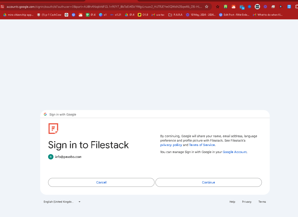Open the Help link in footer
This screenshot has height=217, width=298.
point(232,202)
